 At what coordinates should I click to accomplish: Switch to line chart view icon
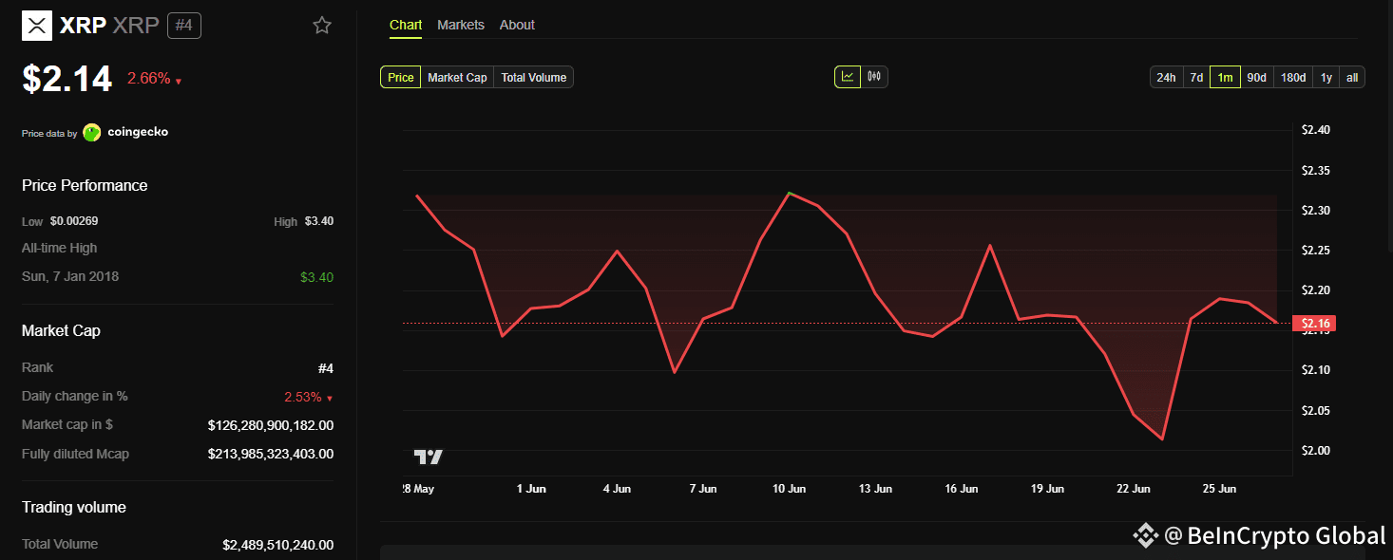(x=848, y=77)
